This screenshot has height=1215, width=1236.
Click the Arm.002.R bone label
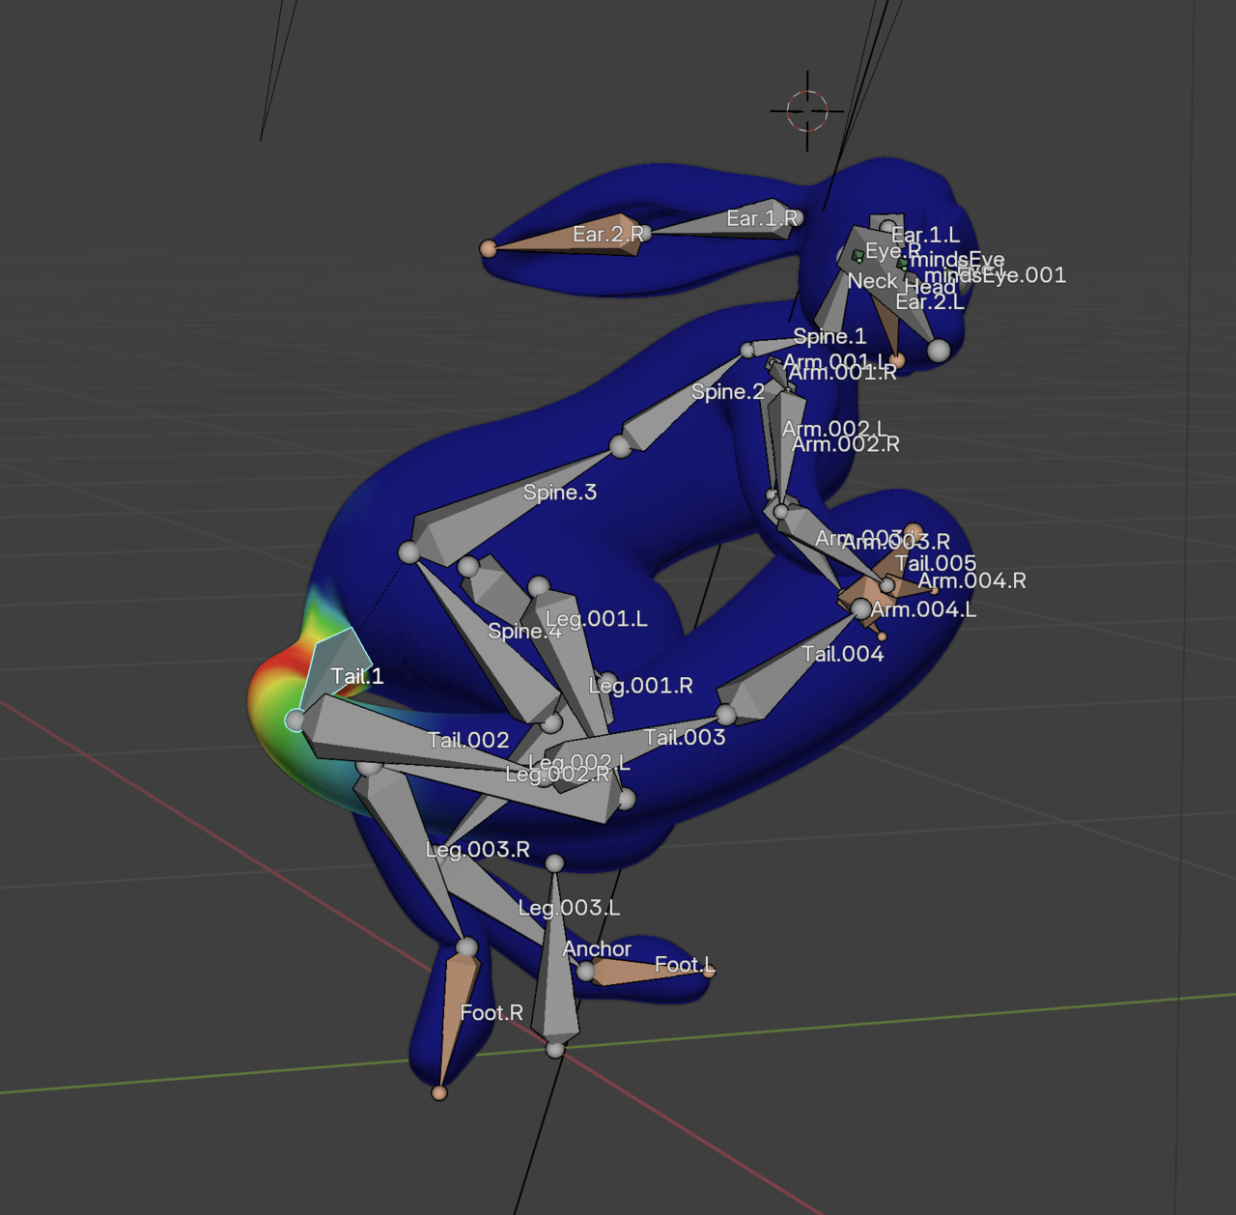[846, 444]
